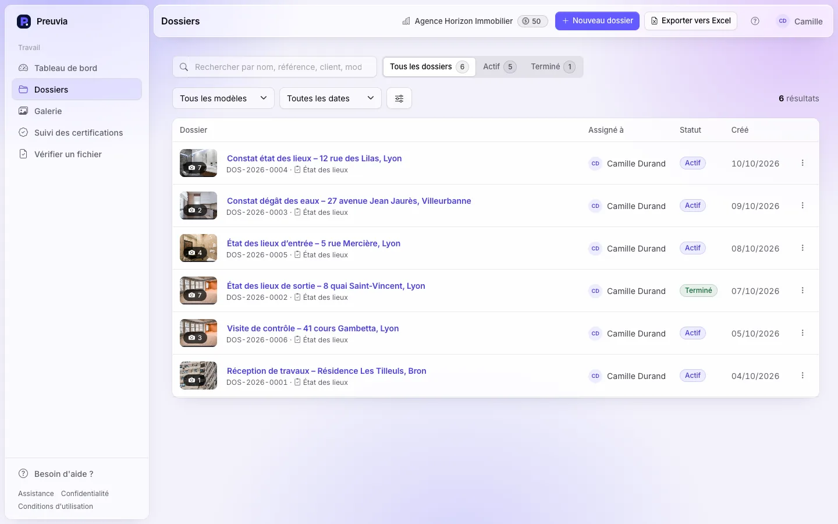Click the help question mark icon in header
Screen dimensions: 838x524
coord(755,21)
